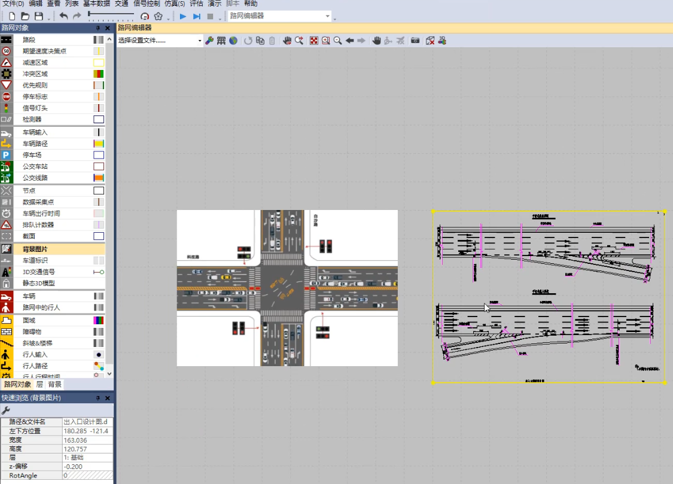Toggle visibility swatch for 节点

99,190
